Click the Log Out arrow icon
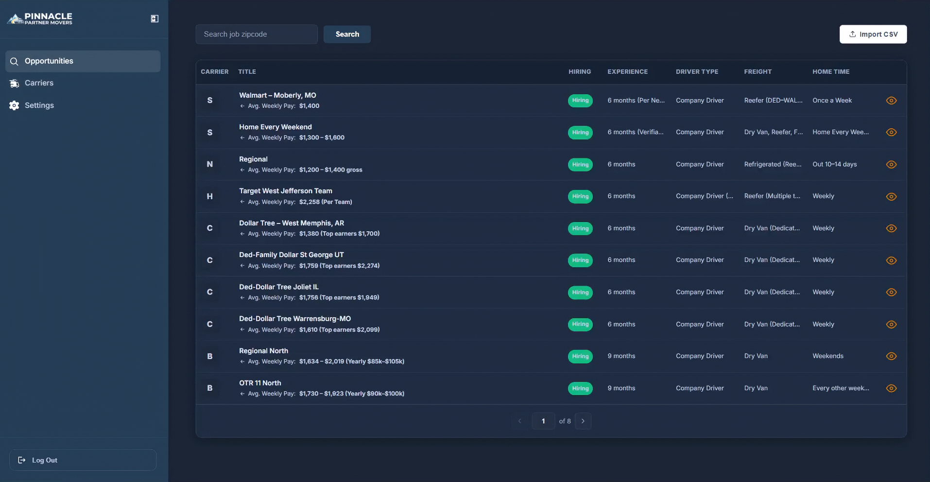This screenshot has height=482, width=930. (x=22, y=460)
